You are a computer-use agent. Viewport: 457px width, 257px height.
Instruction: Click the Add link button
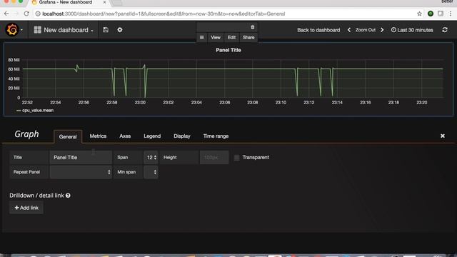[26, 208]
